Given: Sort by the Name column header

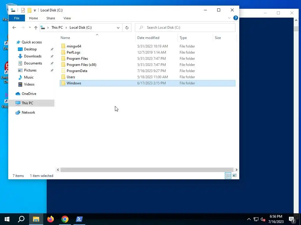Looking at the screenshot, I should click(x=65, y=38).
